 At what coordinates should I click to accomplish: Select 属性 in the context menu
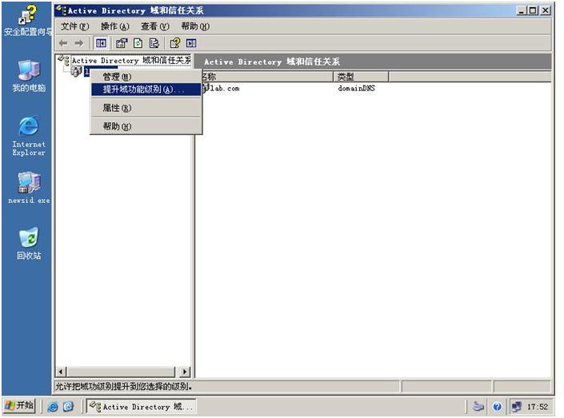click(117, 108)
